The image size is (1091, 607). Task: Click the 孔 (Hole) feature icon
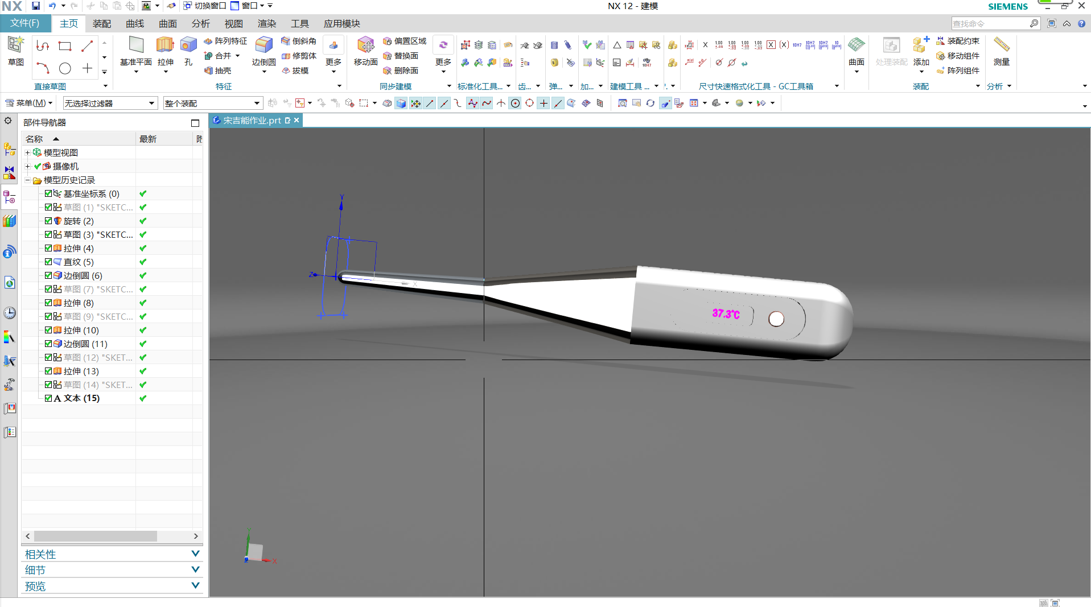point(188,46)
